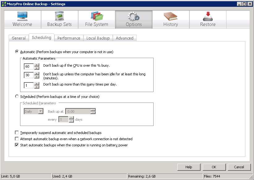Viewport: 254px width, 180px height.
Task: Select the Automatic backup radio button
Action: pyautogui.click(x=17, y=52)
